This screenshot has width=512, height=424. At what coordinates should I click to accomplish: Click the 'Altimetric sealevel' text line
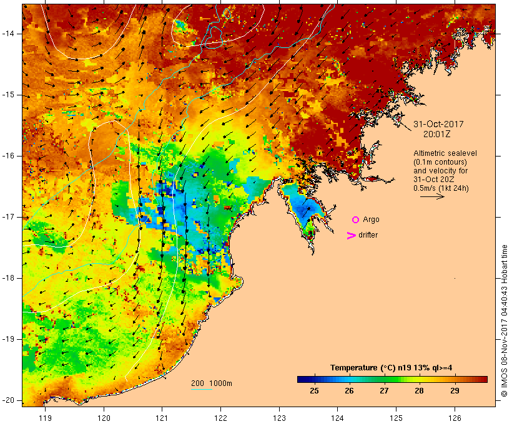pos(445,153)
